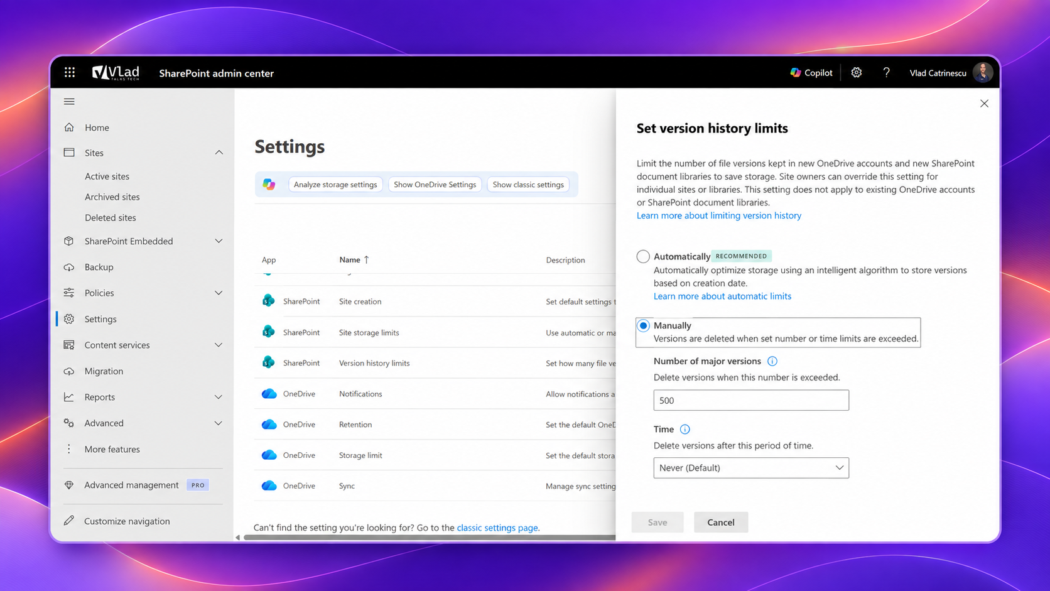This screenshot has height=591, width=1050.
Task: Click SharePoint icon in Site storage limits row
Action: pos(269,332)
